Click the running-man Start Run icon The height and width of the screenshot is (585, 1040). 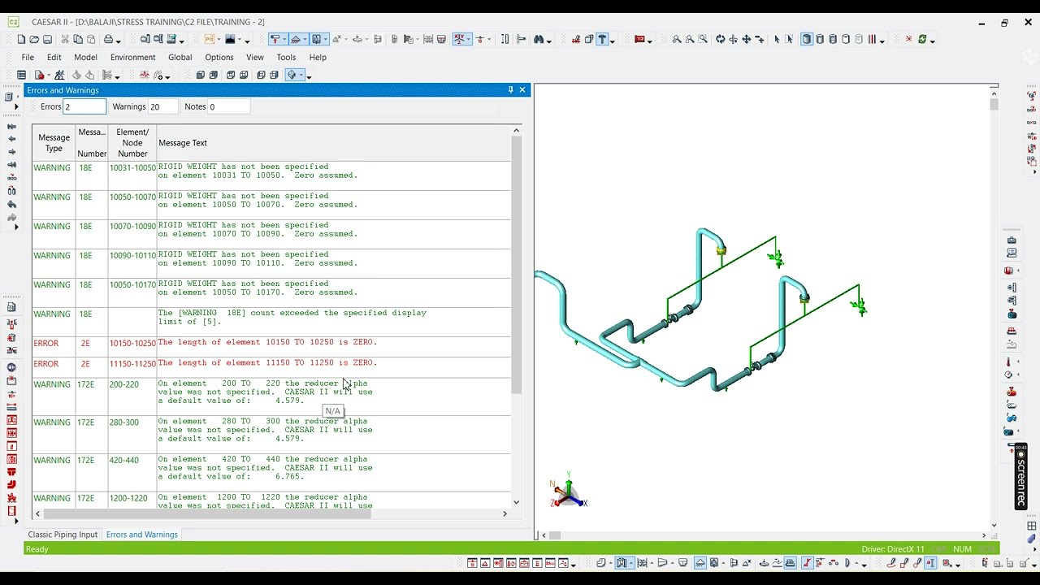click(x=59, y=75)
